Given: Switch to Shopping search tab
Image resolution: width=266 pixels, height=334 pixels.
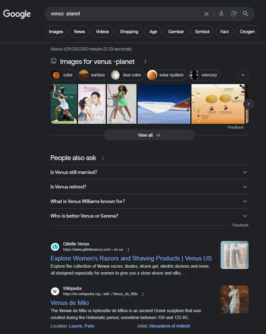Looking at the screenshot, I should coord(129,32).
